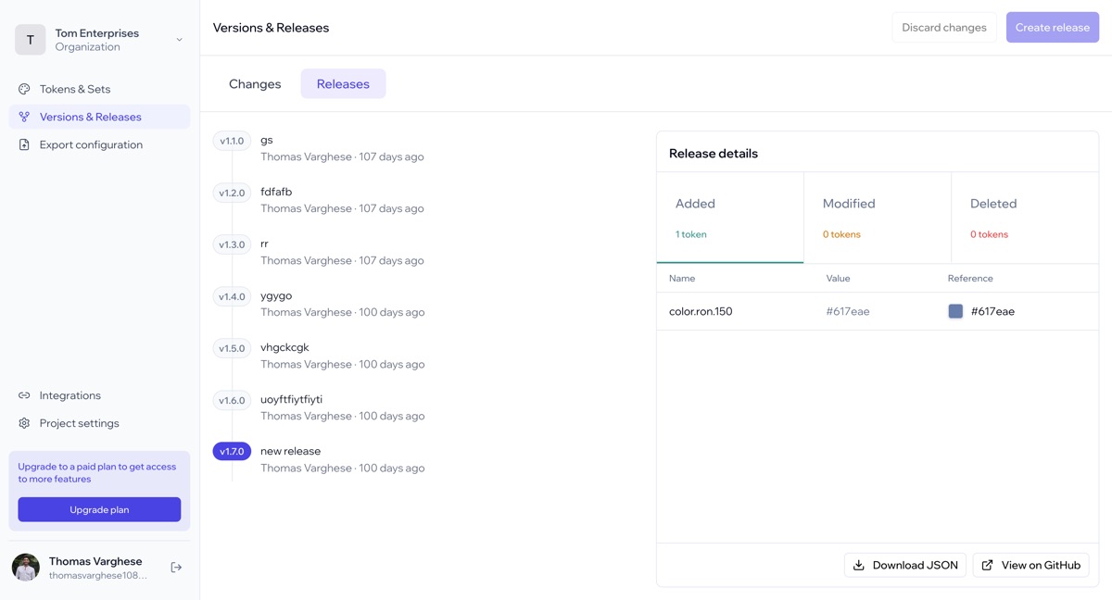Click the Project settings gear icon
Image resolution: width=1112 pixels, height=600 pixels.
pos(24,423)
